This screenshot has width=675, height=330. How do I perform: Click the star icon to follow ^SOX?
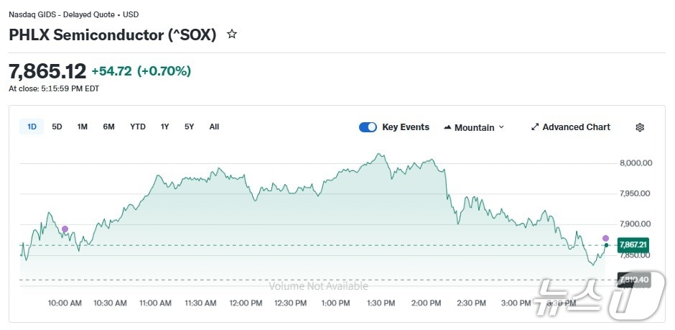coord(232,34)
